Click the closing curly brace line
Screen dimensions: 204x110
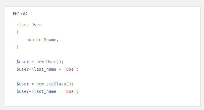click(x=17, y=47)
